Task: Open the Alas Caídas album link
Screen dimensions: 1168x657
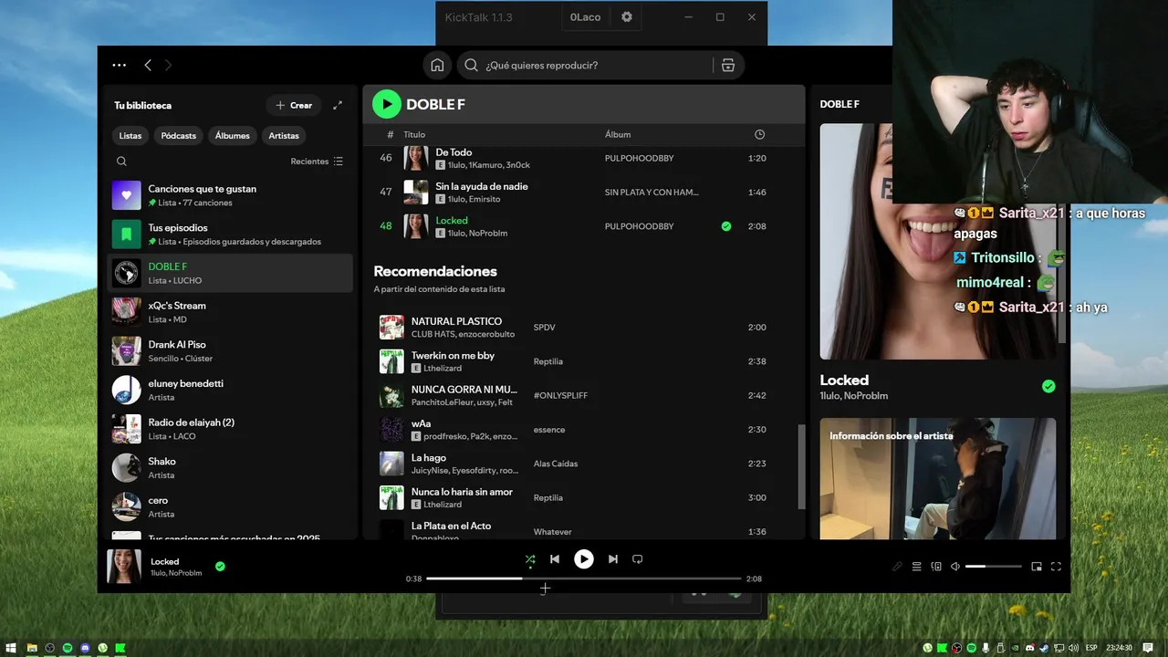Action: tap(556, 464)
